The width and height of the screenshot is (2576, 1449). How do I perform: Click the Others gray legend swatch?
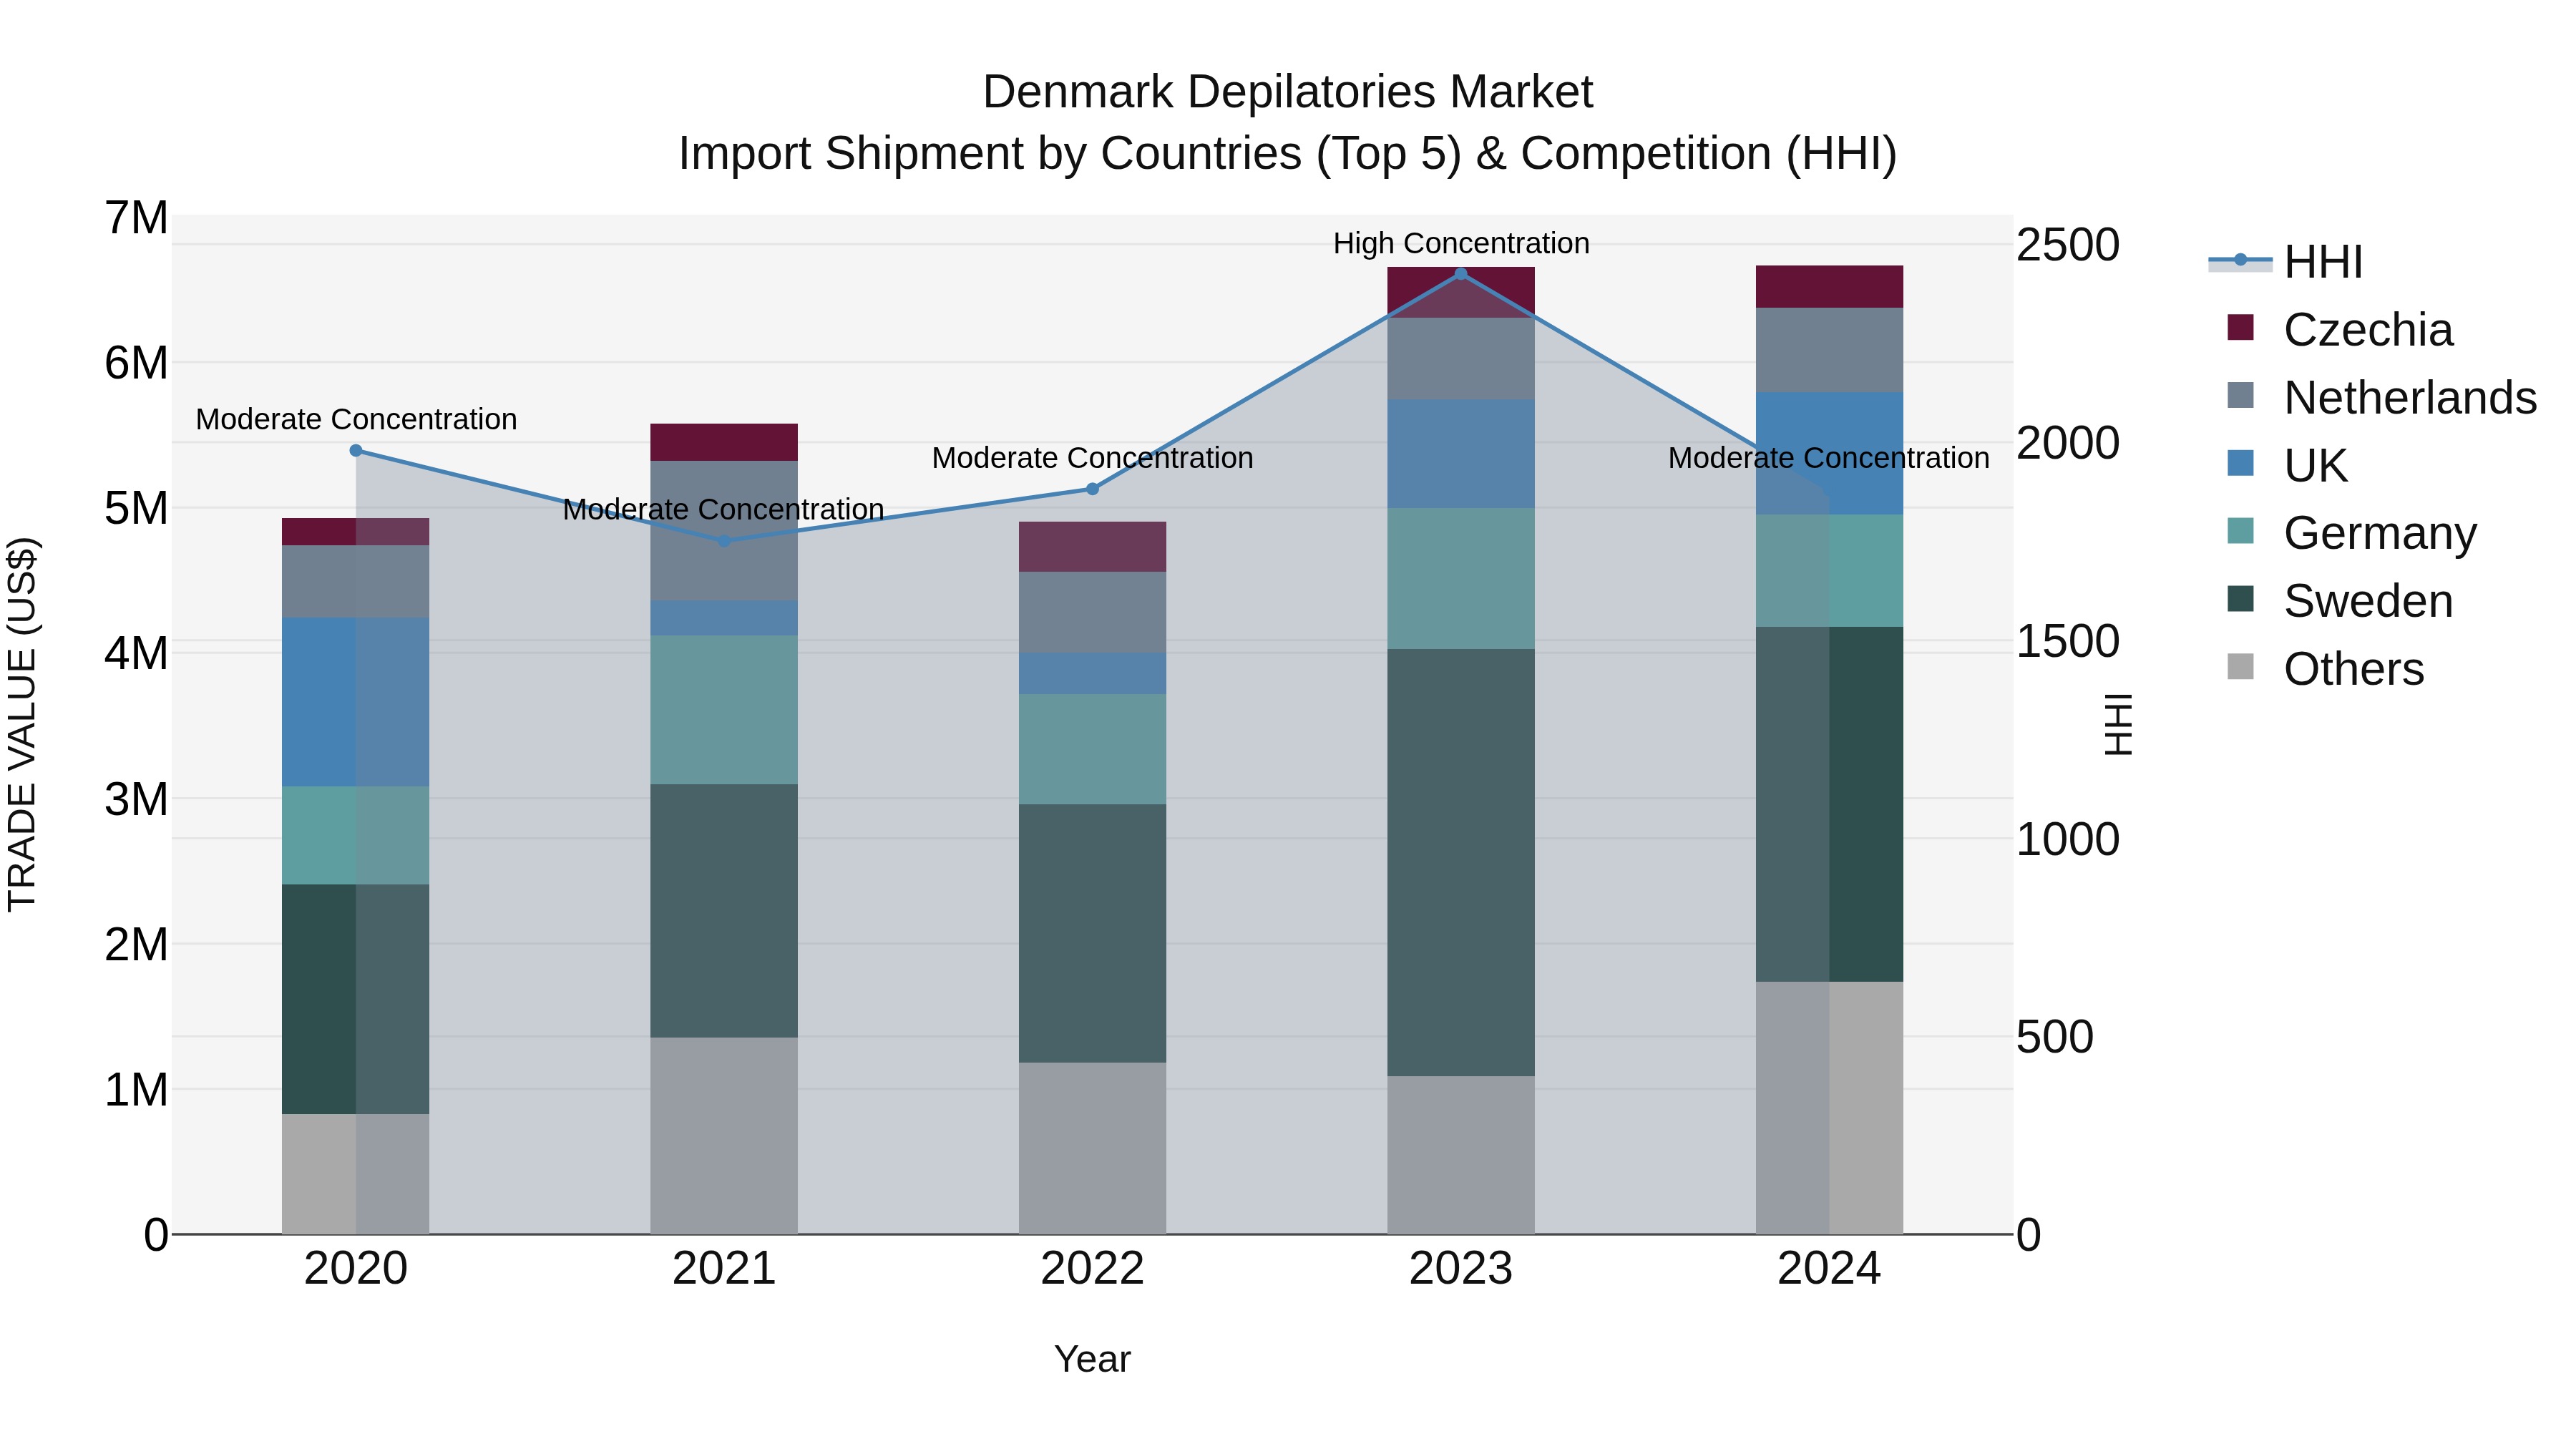click(2241, 666)
